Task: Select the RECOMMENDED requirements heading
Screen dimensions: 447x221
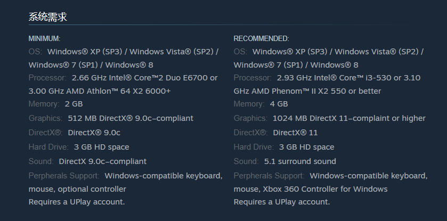Action: 262,38
